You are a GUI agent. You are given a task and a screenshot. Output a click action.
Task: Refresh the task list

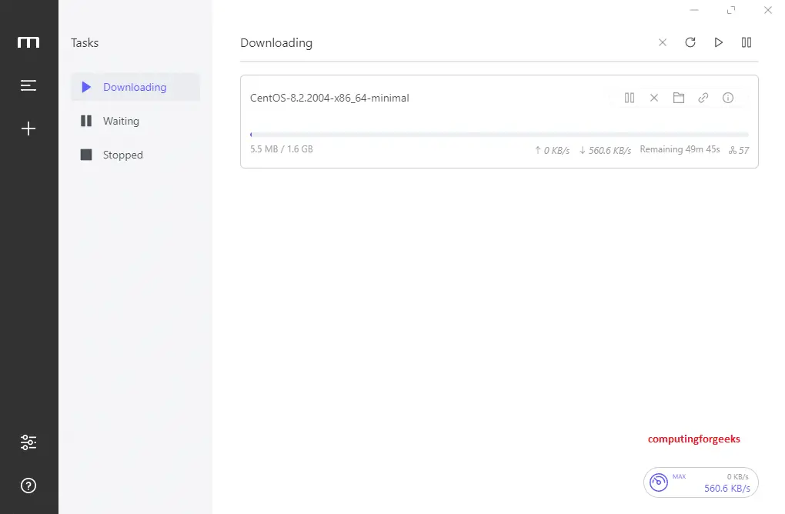point(690,42)
